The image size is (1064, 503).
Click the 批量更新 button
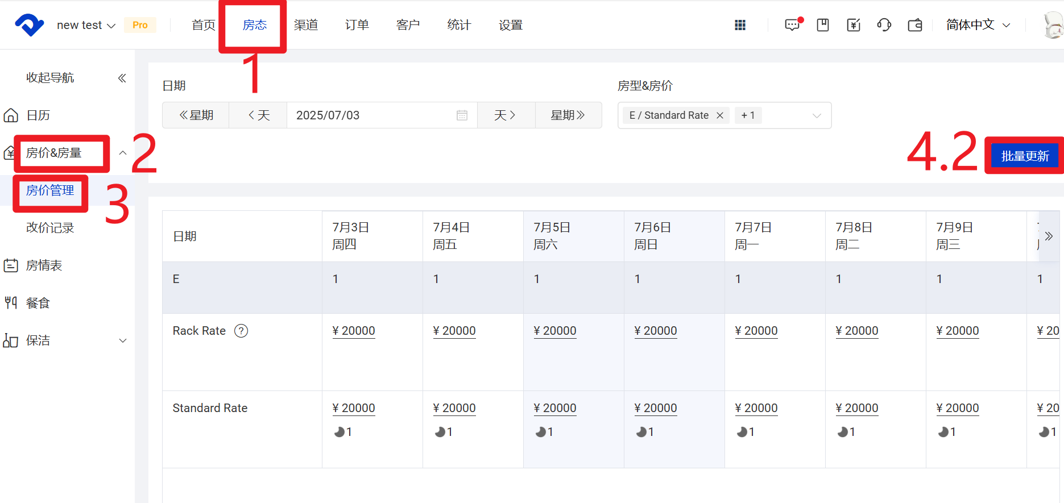[1024, 156]
